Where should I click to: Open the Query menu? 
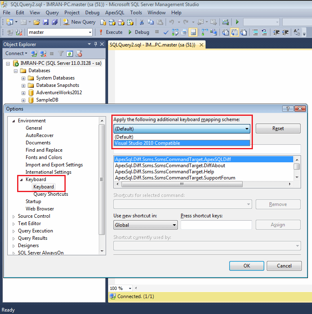click(x=52, y=13)
